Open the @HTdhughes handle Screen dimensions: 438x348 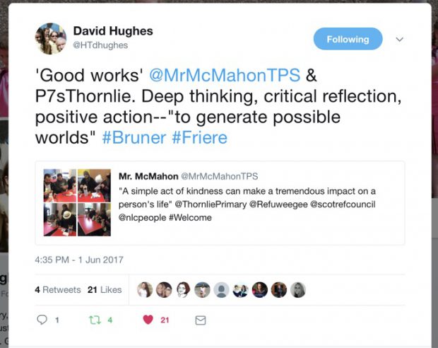(x=100, y=45)
